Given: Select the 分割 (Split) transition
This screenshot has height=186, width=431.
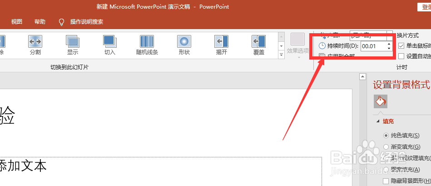Looking at the screenshot, I should pos(35,45).
